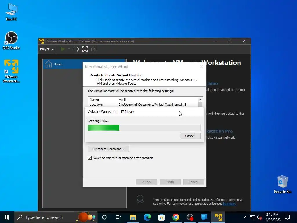Click the Name value win 8

pyautogui.click(x=122, y=100)
